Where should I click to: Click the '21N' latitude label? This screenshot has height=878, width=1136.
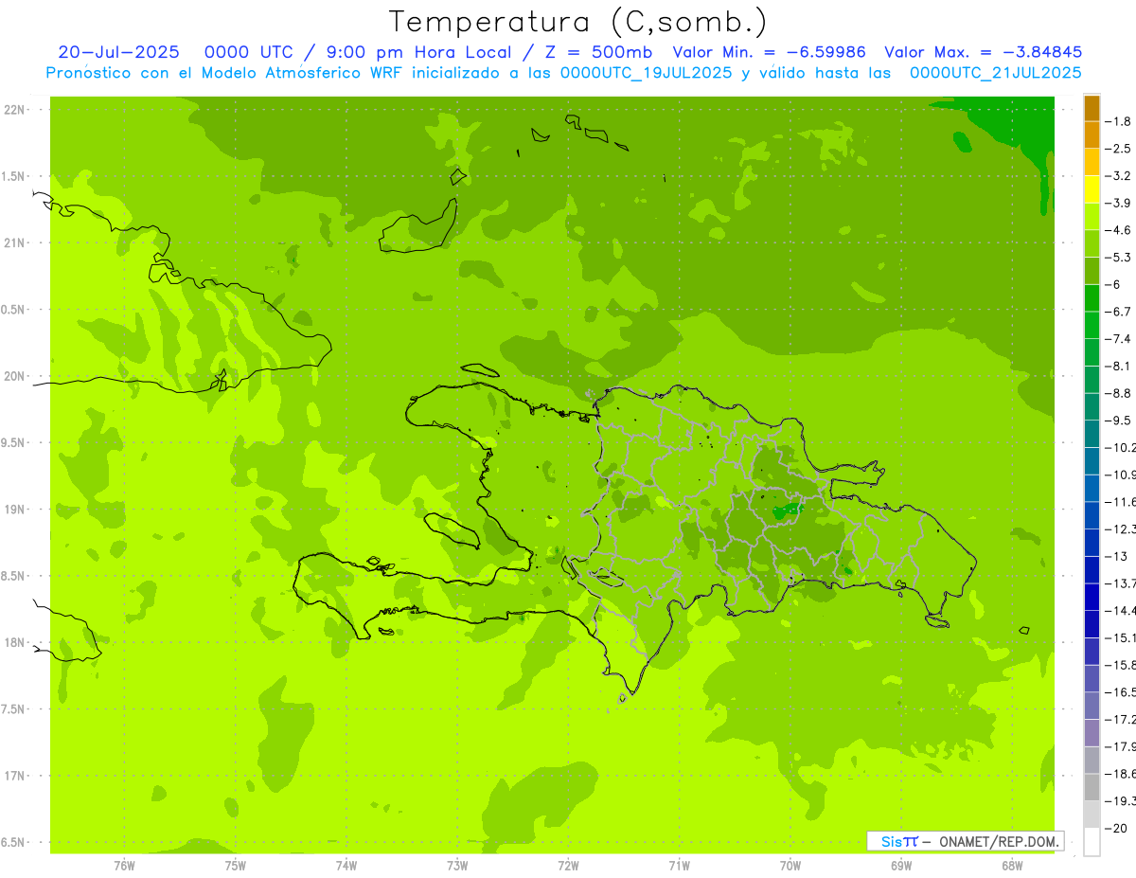pos(14,243)
